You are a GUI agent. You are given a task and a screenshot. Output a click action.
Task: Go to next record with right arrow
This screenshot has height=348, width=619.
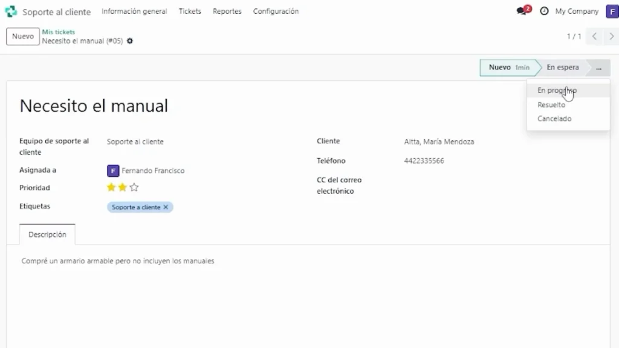point(611,37)
